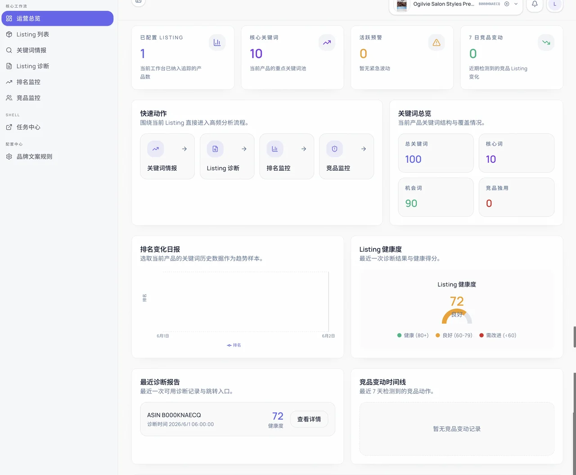Click the arrow on 竞品监控 quick action
This screenshot has width=576, height=475.
(364, 149)
